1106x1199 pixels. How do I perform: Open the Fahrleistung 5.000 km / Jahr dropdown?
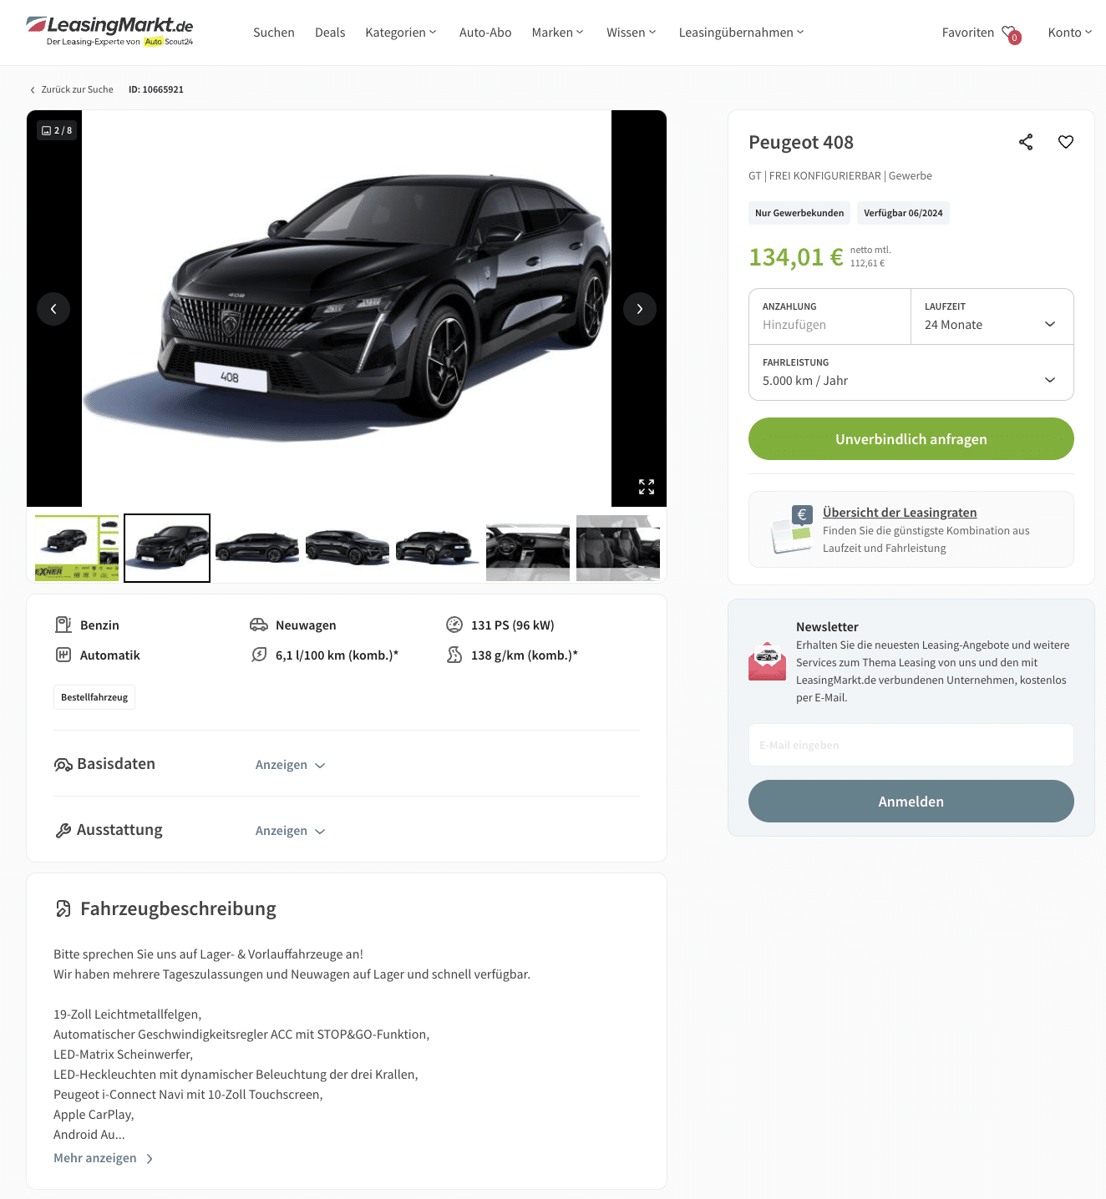pyautogui.click(x=911, y=372)
